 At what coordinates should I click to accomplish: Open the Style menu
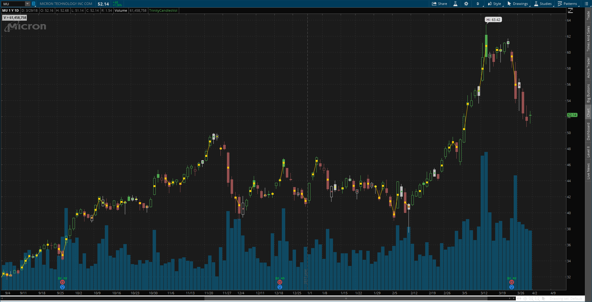(x=495, y=4)
